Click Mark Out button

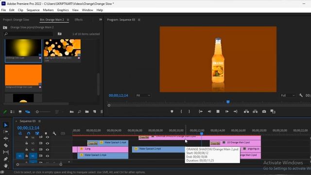189,111
